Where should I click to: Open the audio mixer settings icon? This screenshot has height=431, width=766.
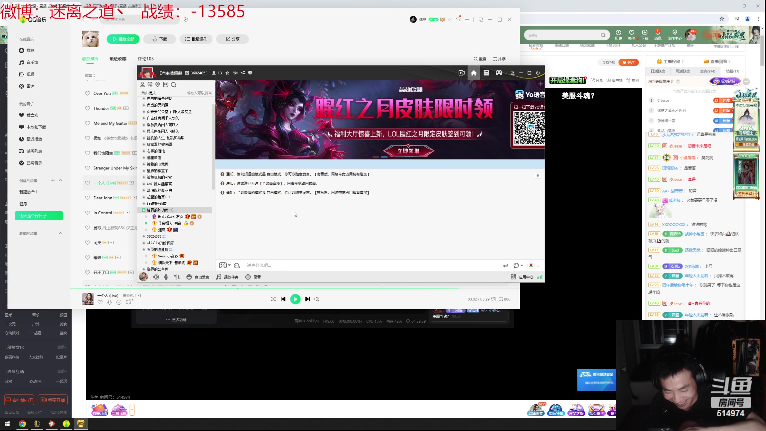tap(177, 277)
